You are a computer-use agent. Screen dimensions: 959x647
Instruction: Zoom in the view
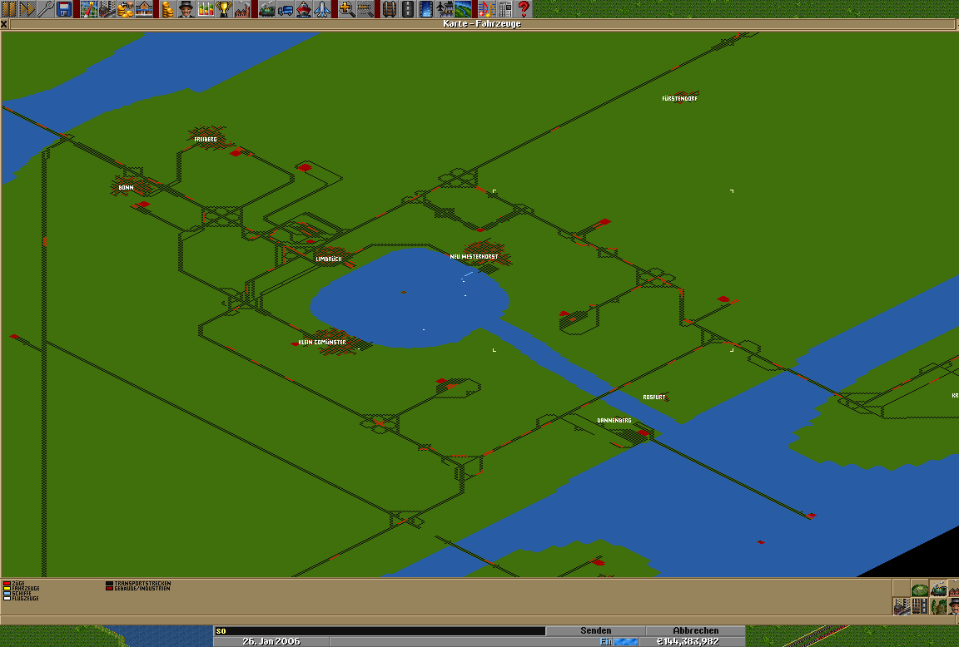point(347,8)
